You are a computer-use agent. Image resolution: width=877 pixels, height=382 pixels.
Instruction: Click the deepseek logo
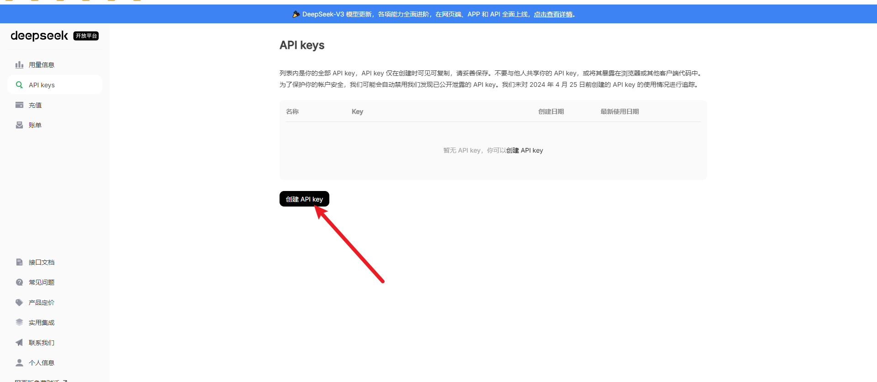39,36
